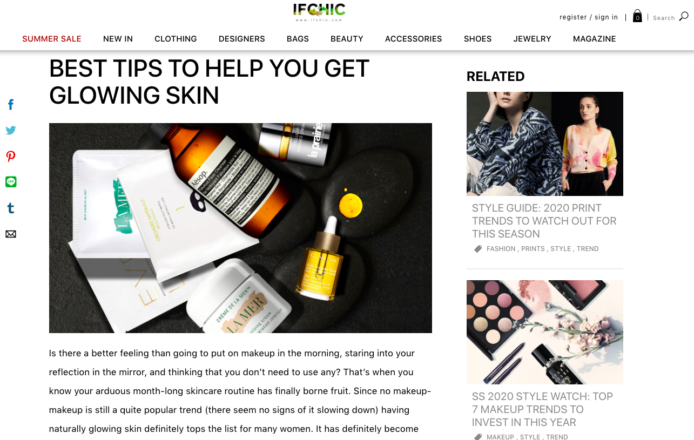The image size is (694, 440).
Task: Click the PRINTS tag link
Action: pos(533,249)
